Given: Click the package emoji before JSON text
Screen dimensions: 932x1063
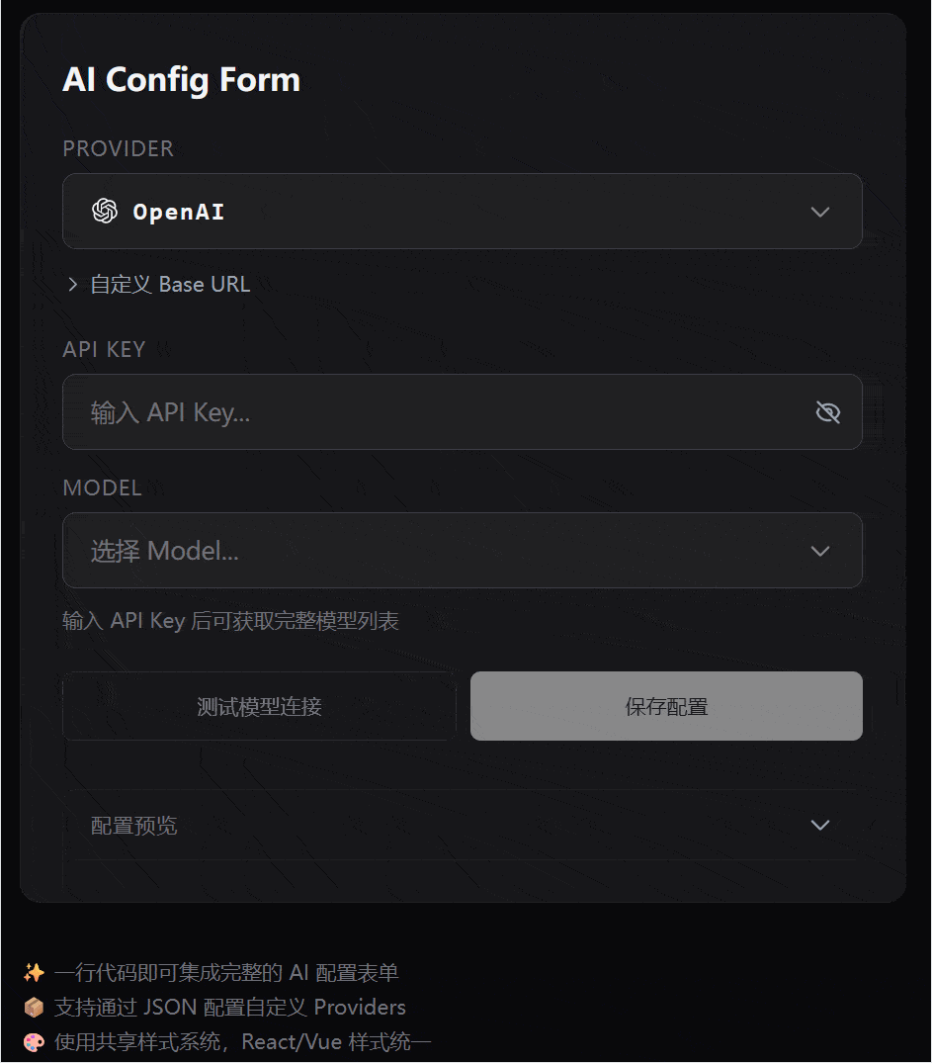Looking at the screenshot, I should click(x=33, y=1007).
